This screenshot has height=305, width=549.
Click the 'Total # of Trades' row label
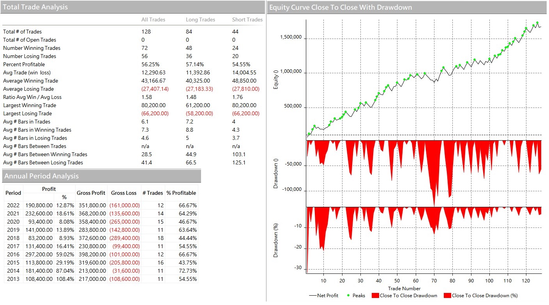(22, 32)
